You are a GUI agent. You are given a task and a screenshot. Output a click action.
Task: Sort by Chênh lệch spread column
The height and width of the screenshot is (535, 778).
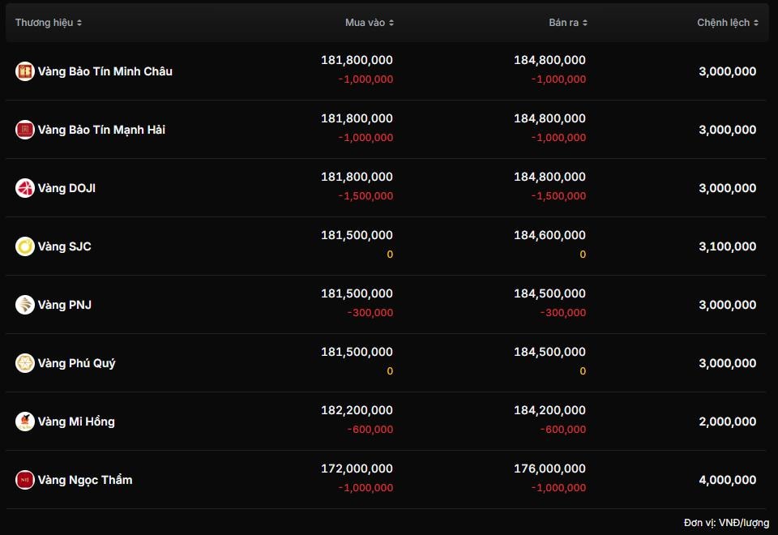pyautogui.click(x=728, y=23)
